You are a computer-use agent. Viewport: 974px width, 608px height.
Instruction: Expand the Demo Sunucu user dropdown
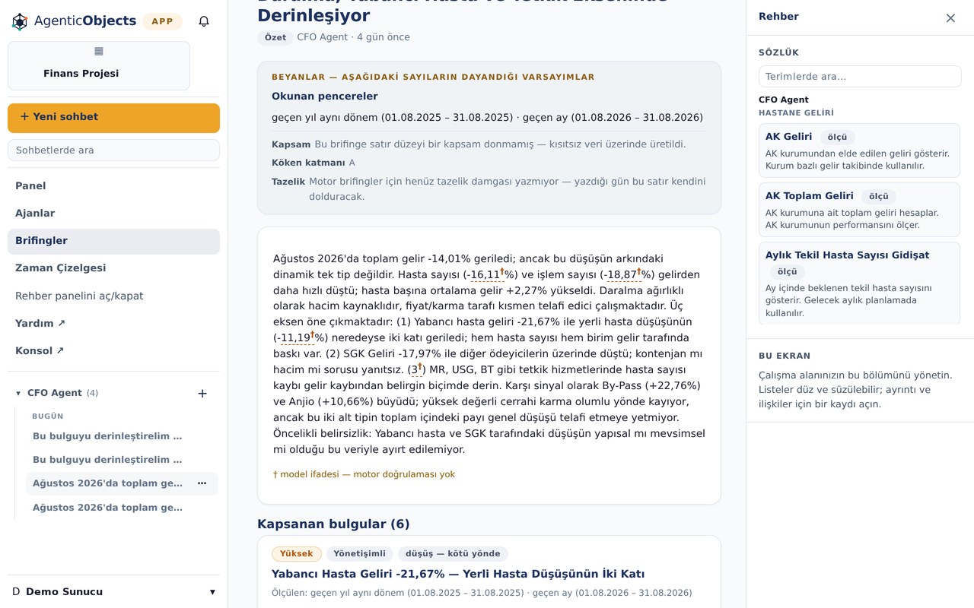coord(212,592)
